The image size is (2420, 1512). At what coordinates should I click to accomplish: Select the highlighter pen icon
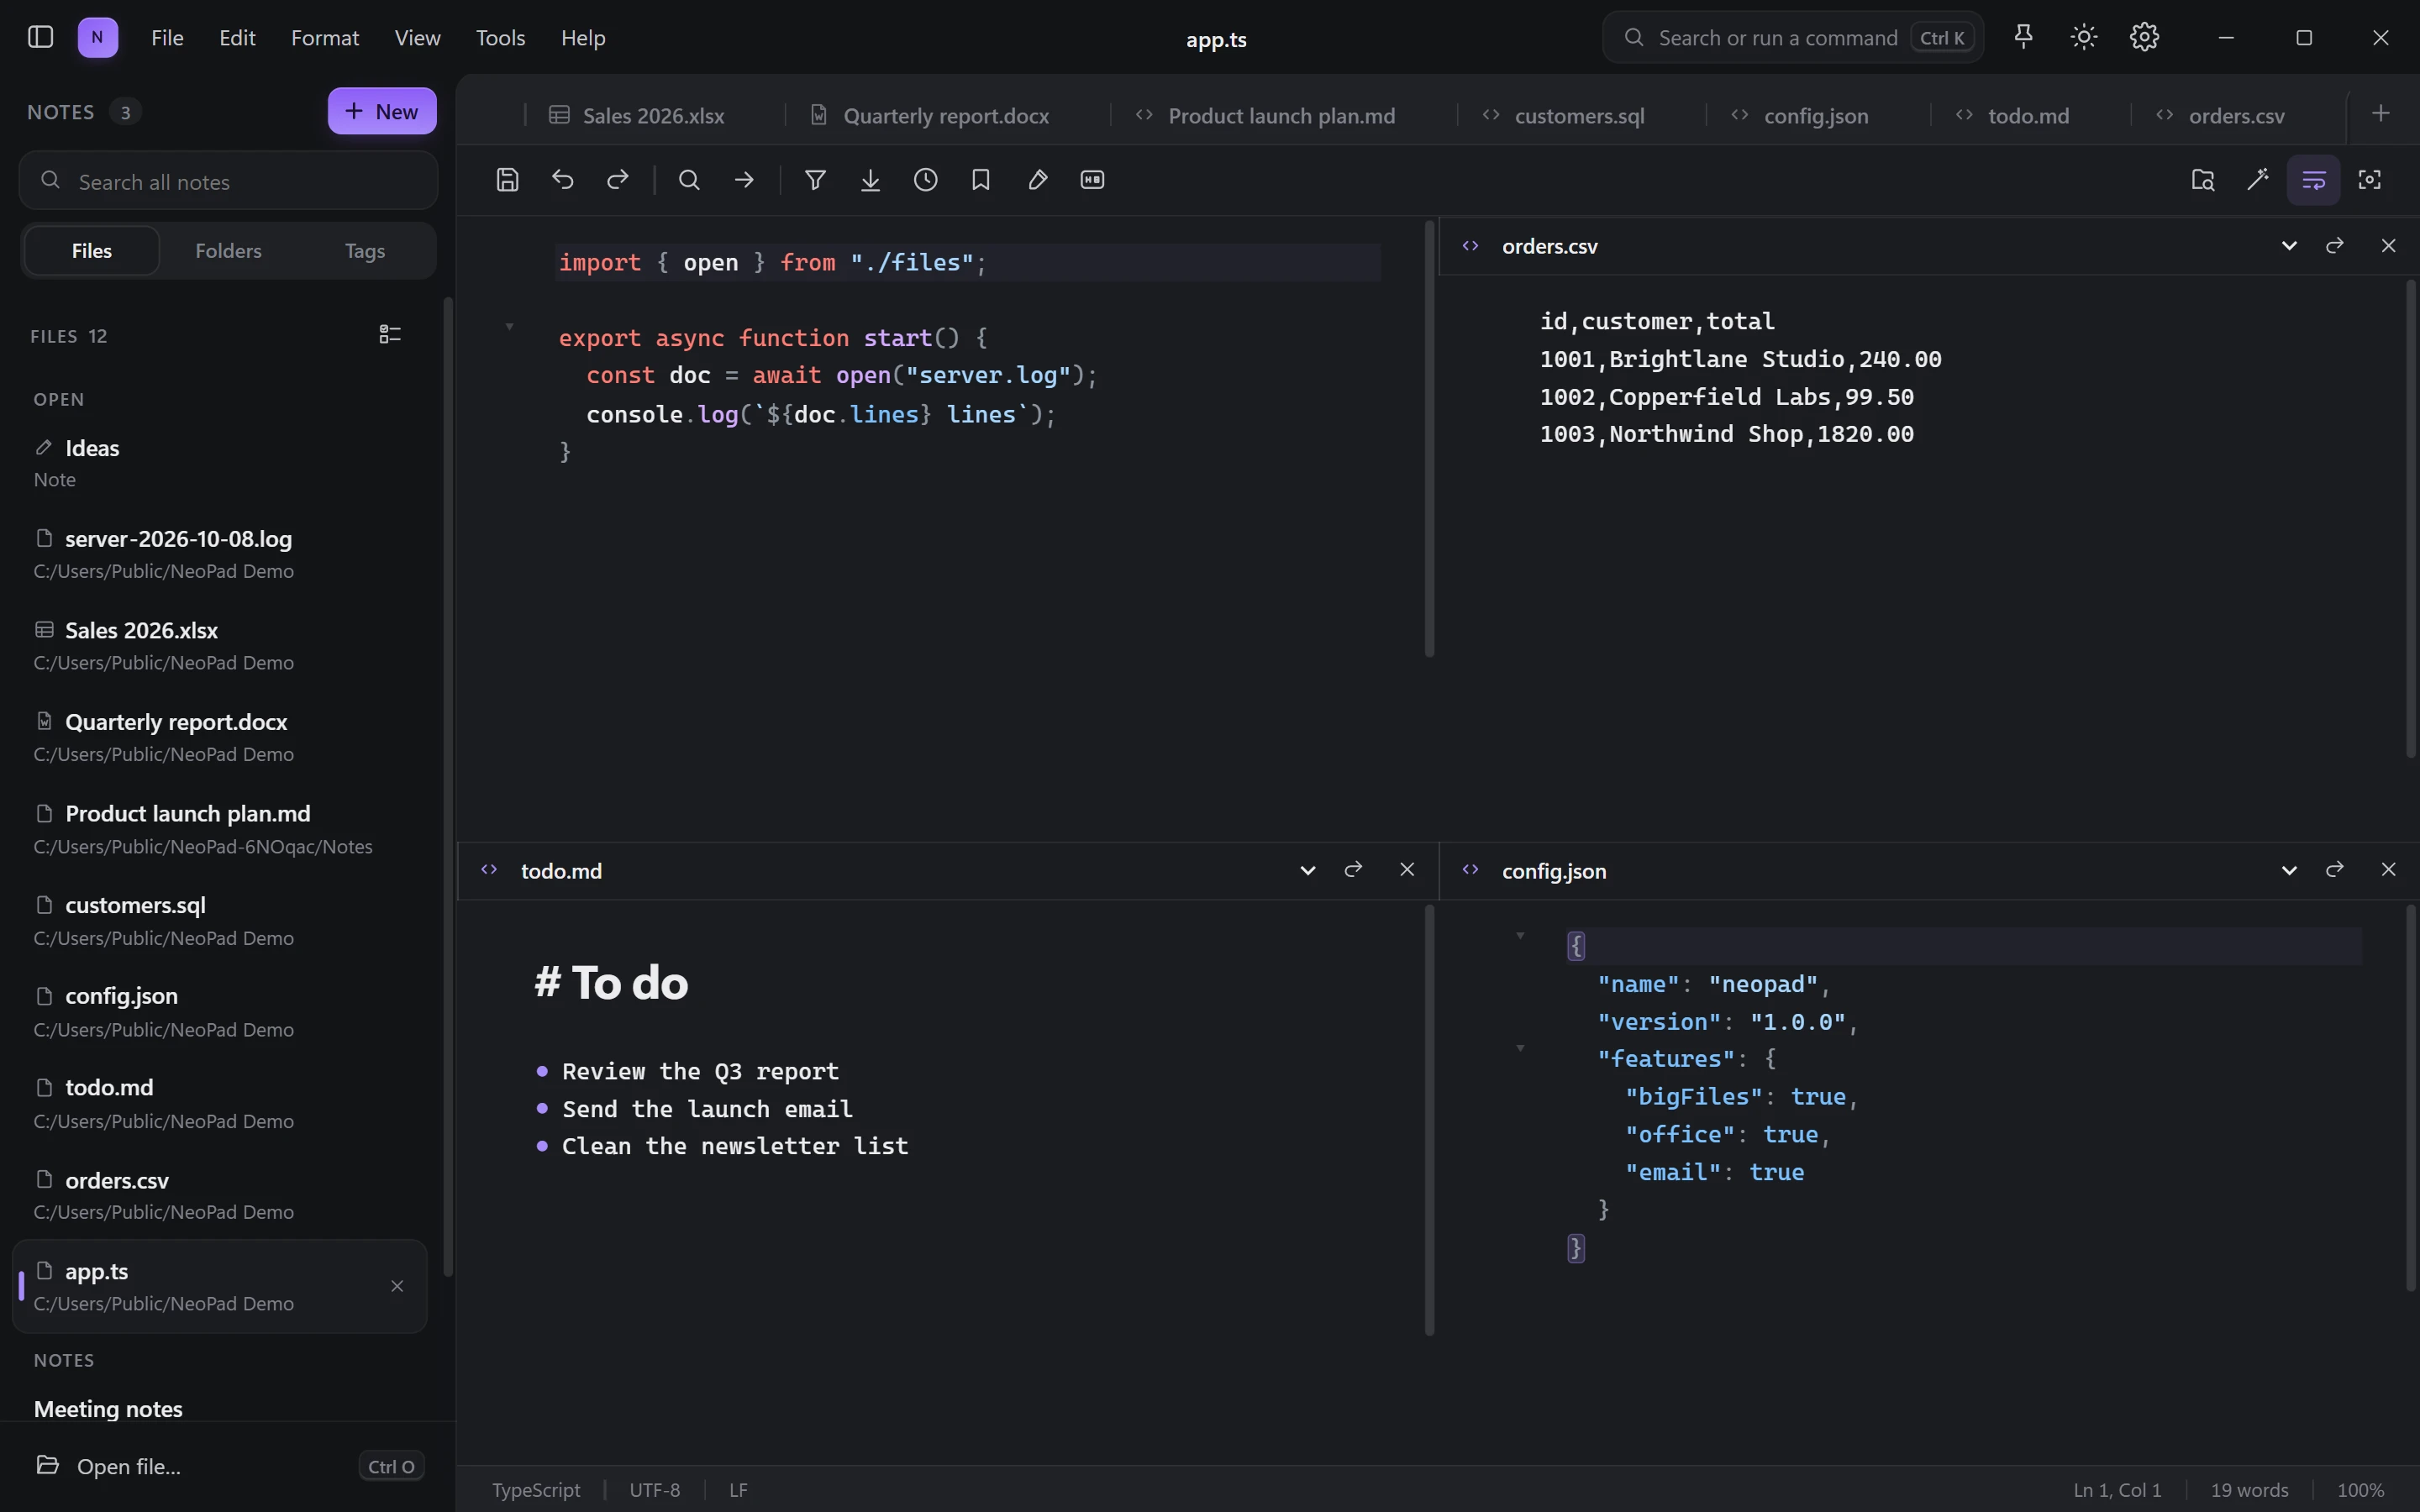[1037, 180]
